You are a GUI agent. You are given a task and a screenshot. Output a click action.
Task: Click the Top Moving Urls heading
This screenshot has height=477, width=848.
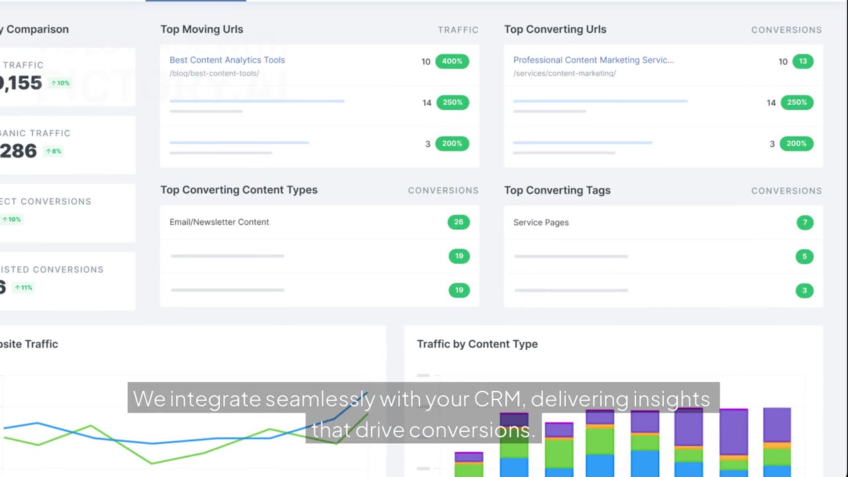[201, 29]
